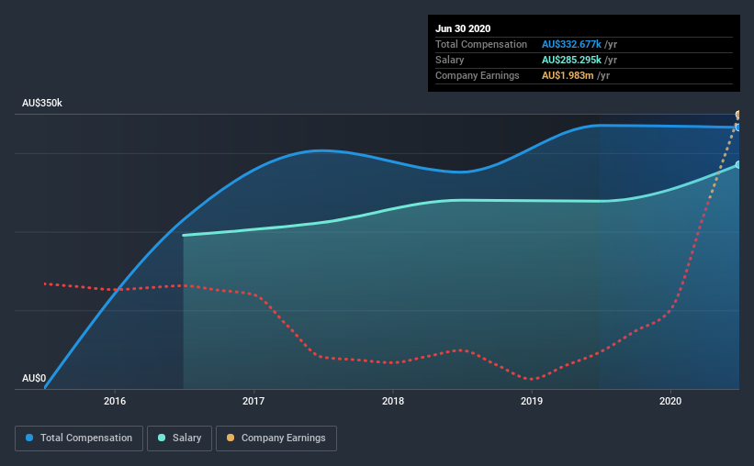
Task: Toggle the Total Compensation legend button
Action: pos(79,438)
